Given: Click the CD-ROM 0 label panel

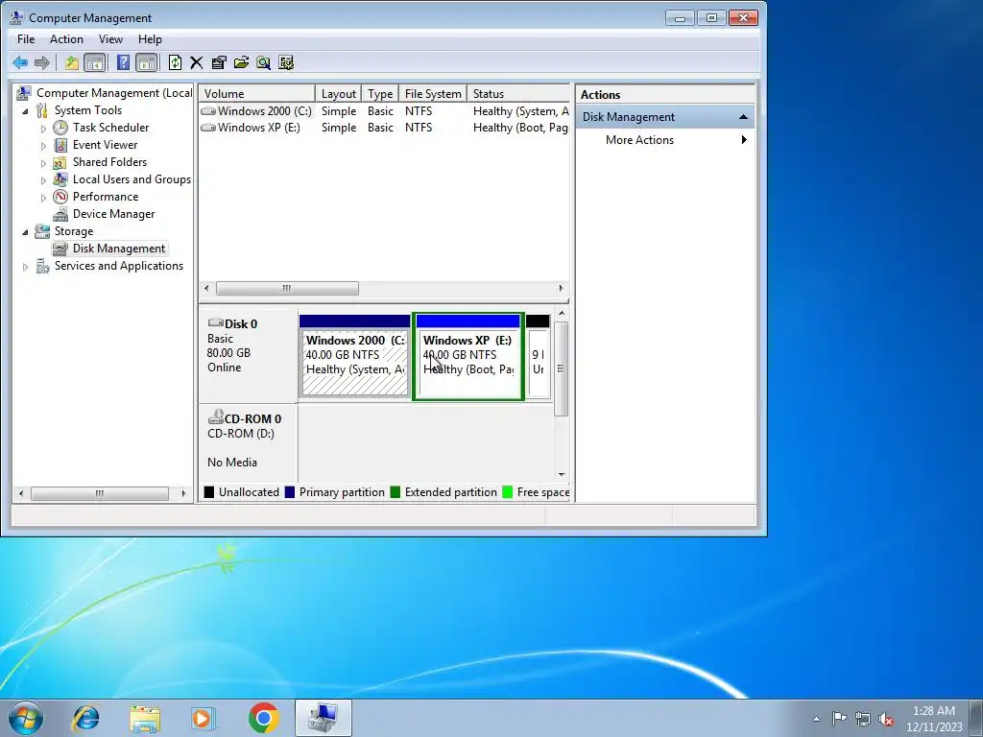Looking at the screenshot, I should coord(249,441).
